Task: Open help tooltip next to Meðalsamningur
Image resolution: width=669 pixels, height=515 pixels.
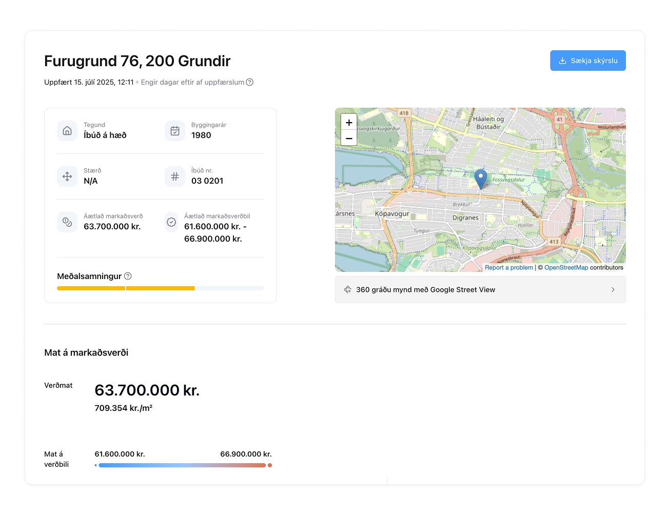Action: click(x=128, y=276)
